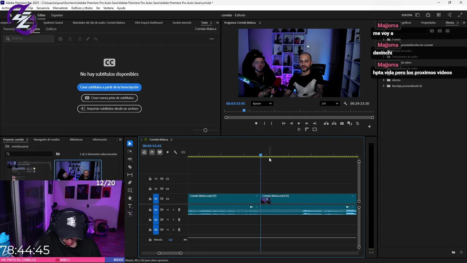Lock the V3 video track

150,179
